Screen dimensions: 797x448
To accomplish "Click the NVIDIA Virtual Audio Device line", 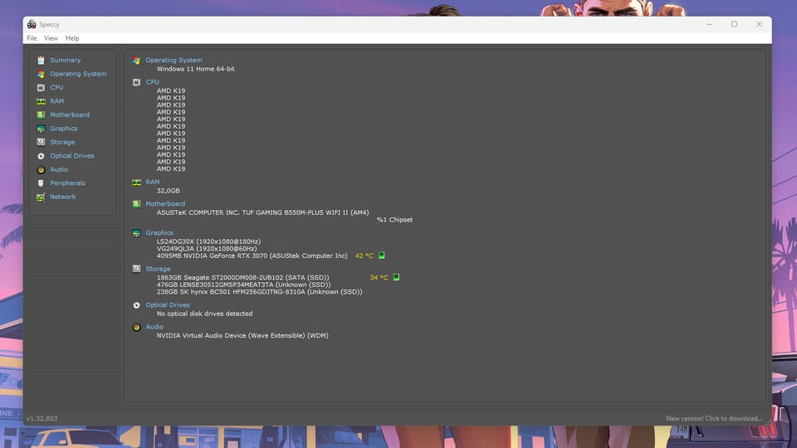I will 242,335.
